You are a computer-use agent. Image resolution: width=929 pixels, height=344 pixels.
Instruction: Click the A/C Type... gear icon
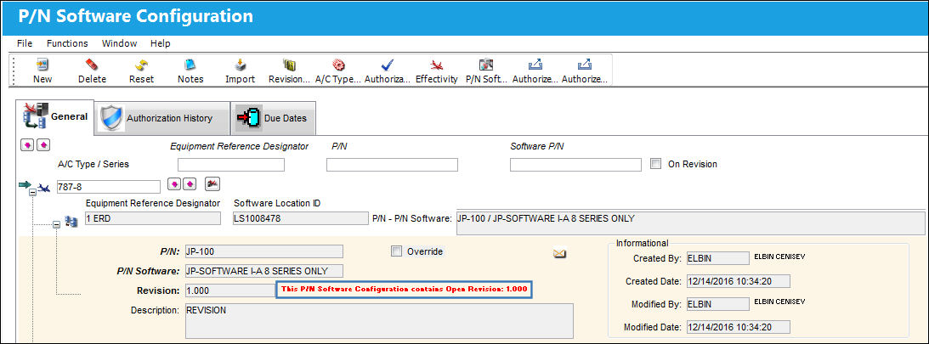(x=338, y=65)
